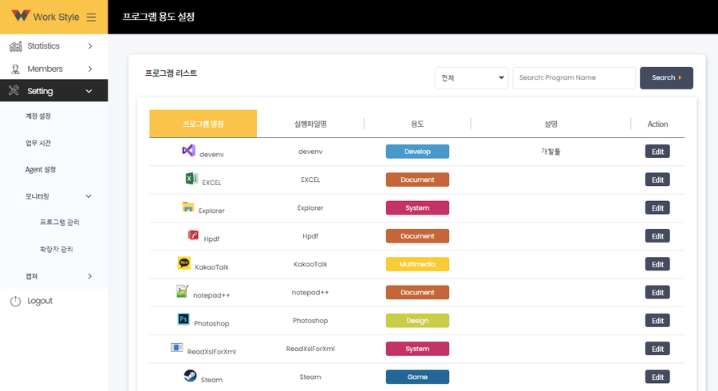718x391 pixels.
Task: Click the Search button
Action: tap(666, 78)
